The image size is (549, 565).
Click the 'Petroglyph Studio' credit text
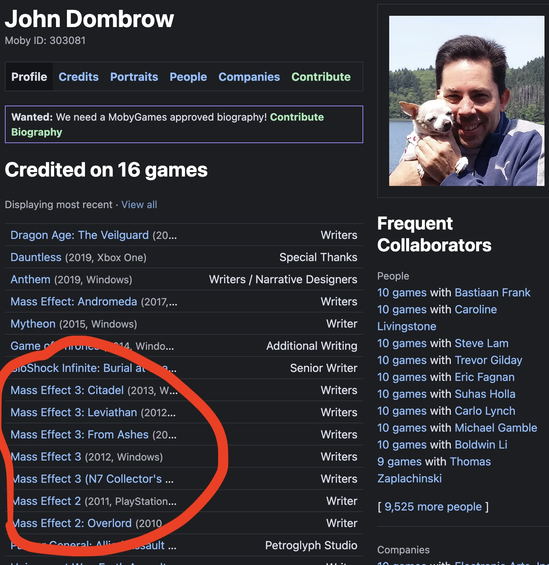coord(311,545)
